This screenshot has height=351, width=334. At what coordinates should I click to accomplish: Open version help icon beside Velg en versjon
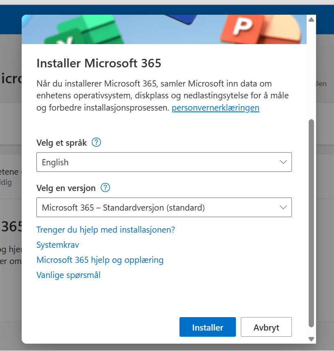105,188
